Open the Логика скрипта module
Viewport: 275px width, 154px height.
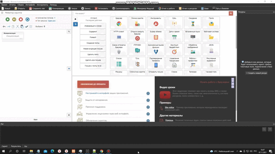[x=137, y=23]
